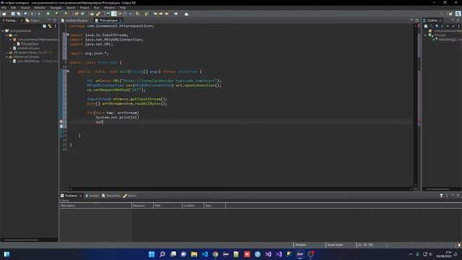Select the Principal.java editor tab
The image size is (462, 260).
coord(108,20)
